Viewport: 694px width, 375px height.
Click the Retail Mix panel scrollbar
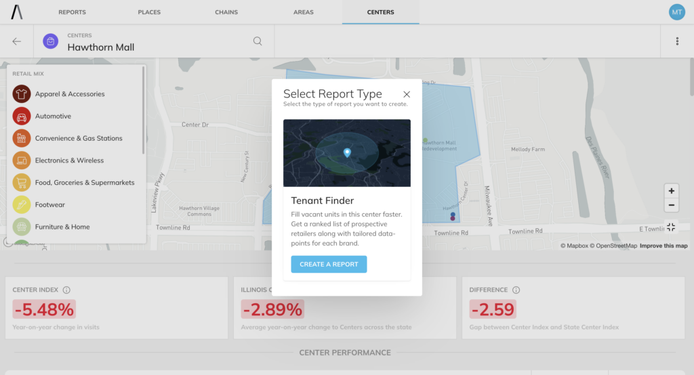pos(143,110)
